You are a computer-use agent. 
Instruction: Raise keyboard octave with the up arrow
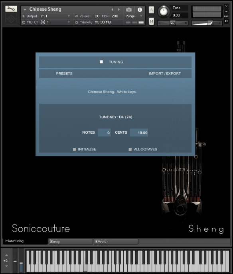click(6, 255)
